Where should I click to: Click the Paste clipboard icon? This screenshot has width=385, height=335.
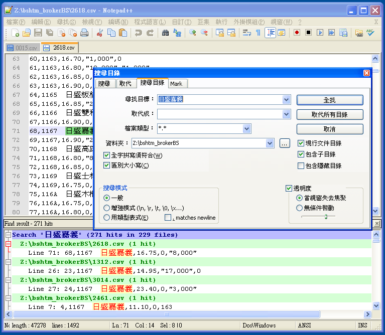pyautogui.click(x=123, y=33)
